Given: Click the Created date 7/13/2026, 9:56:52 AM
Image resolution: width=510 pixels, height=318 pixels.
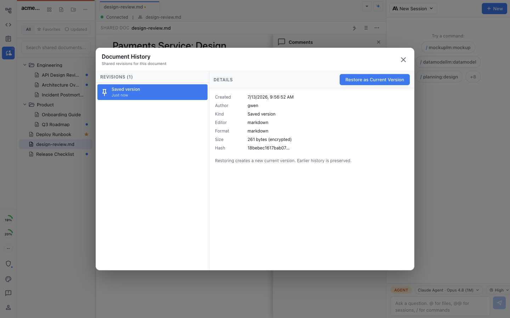Looking at the screenshot, I should [271, 97].
